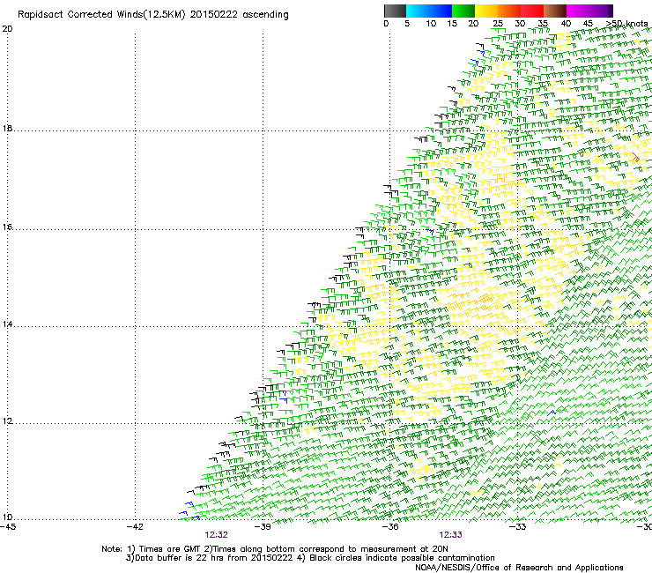
Task: Click the latitude axis label "20"
Action: pyautogui.click(x=7, y=29)
